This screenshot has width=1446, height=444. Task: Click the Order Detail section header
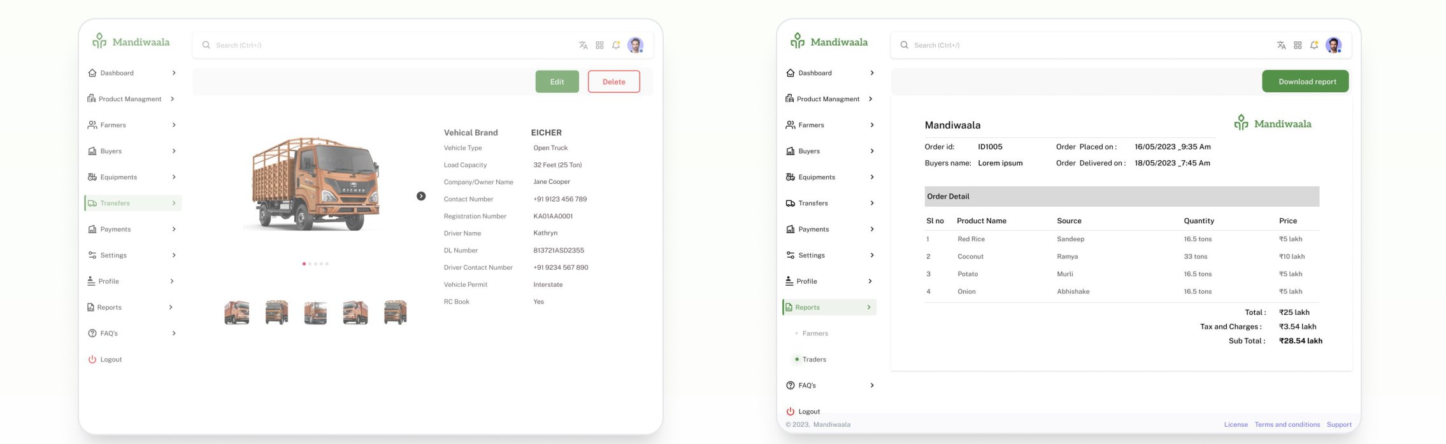point(1122,197)
